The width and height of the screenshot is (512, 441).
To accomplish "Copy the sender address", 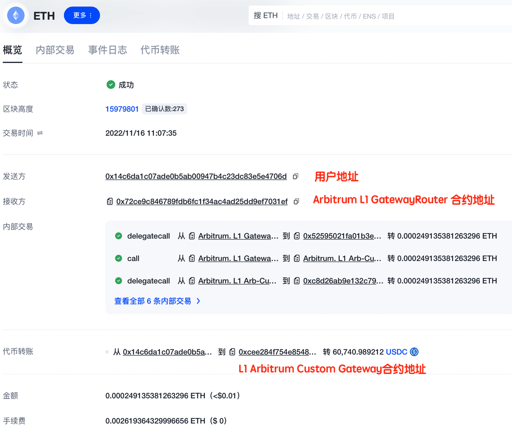I will (296, 176).
